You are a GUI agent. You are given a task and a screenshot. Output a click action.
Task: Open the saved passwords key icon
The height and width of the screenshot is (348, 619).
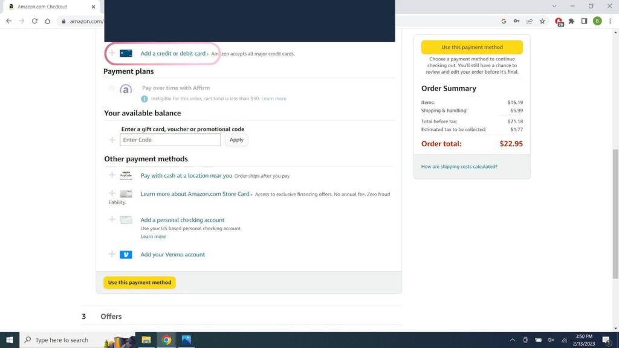click(517, 21)
